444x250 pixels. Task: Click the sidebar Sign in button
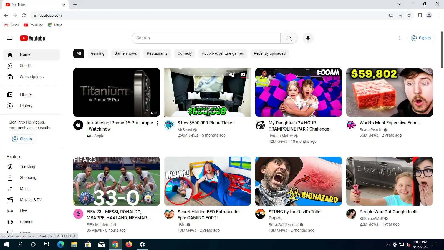click(x=22, y=139)
